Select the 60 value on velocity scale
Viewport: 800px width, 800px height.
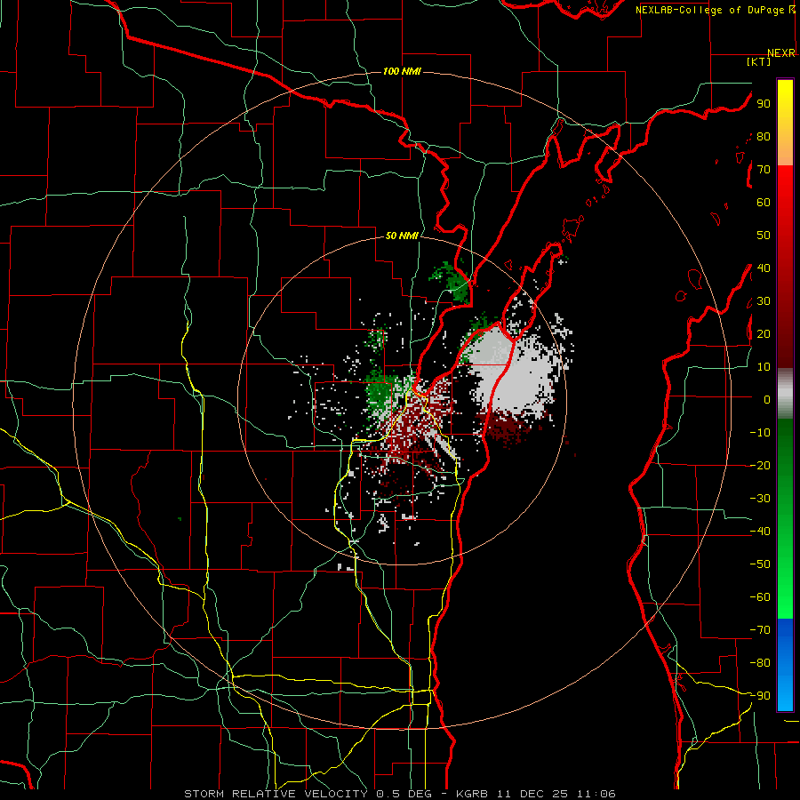764,202
